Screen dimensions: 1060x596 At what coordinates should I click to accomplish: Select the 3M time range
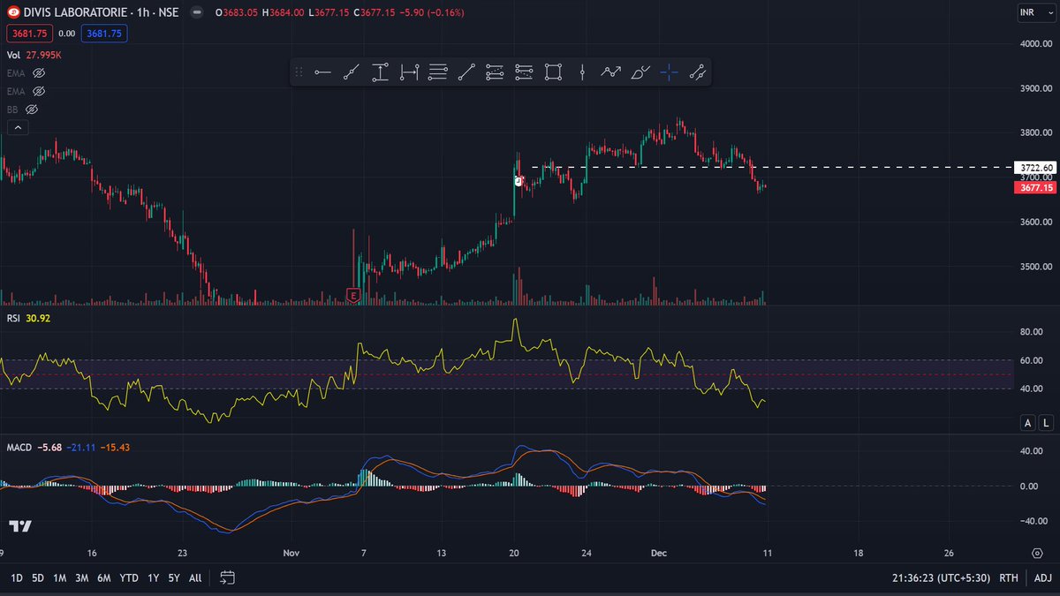click(82, 578)
